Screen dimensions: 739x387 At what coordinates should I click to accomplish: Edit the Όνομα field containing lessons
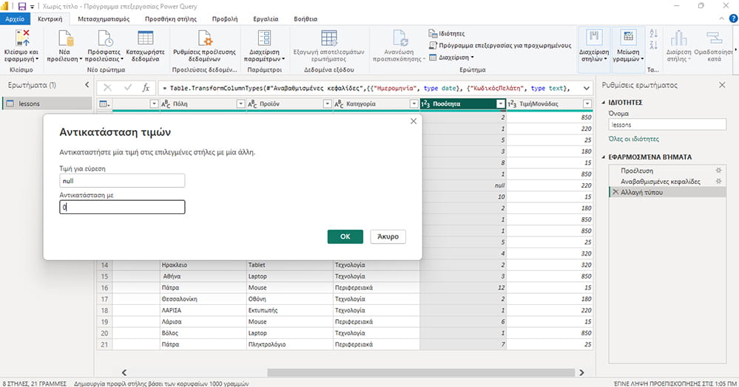[x=667, y=125]
